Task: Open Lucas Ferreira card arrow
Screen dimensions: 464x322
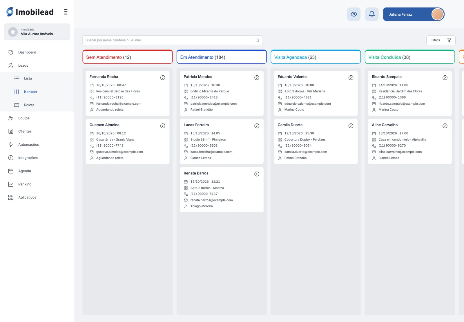Action: 257,126
